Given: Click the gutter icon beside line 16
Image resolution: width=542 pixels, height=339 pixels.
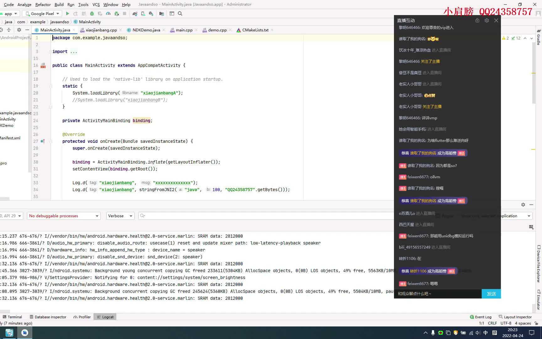Looking at the screenshot, I should [43, 65].
